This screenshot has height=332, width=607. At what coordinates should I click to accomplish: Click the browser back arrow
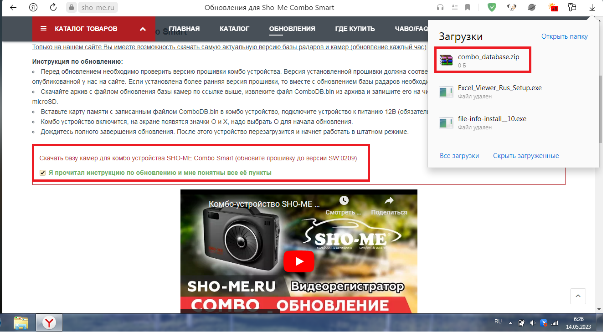pyautogui.click(x=13, y=8)
